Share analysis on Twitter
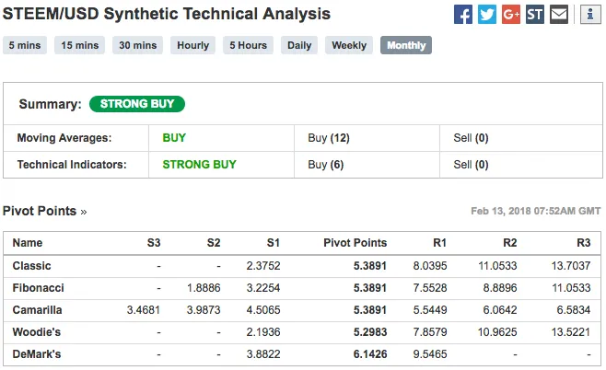Image resolution: width=606 pixels, height=370 pixels. (x=487, y=15)
